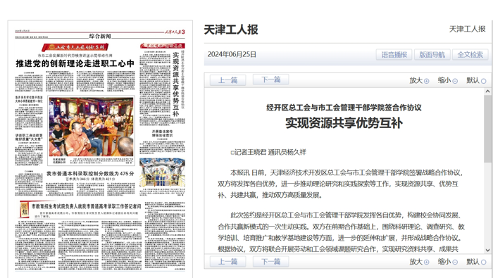Open 语音播报 voice broadcast
This screenshot has height=278, width=493.
(x=394, y=55)
